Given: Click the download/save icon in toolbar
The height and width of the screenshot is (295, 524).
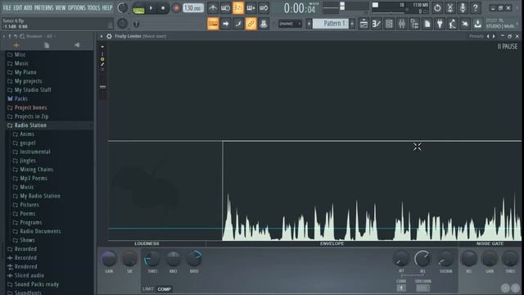Looking at the screenshot, I should click(x=478, y=24).
